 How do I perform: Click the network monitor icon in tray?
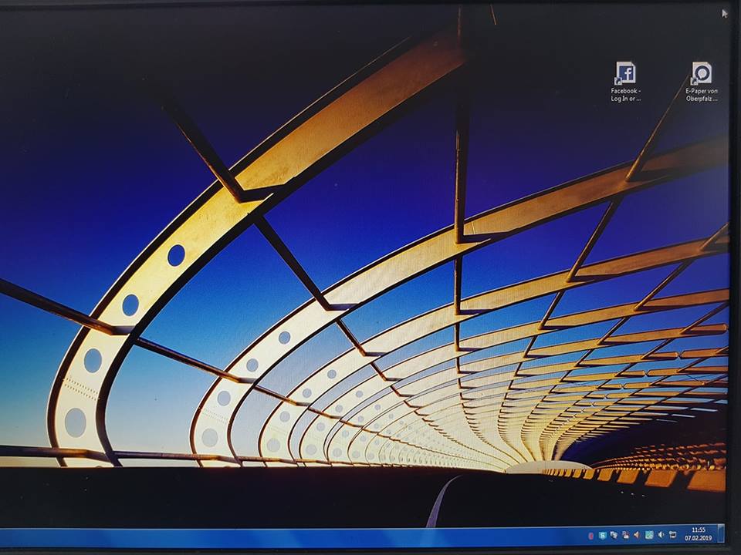point(673,534)
